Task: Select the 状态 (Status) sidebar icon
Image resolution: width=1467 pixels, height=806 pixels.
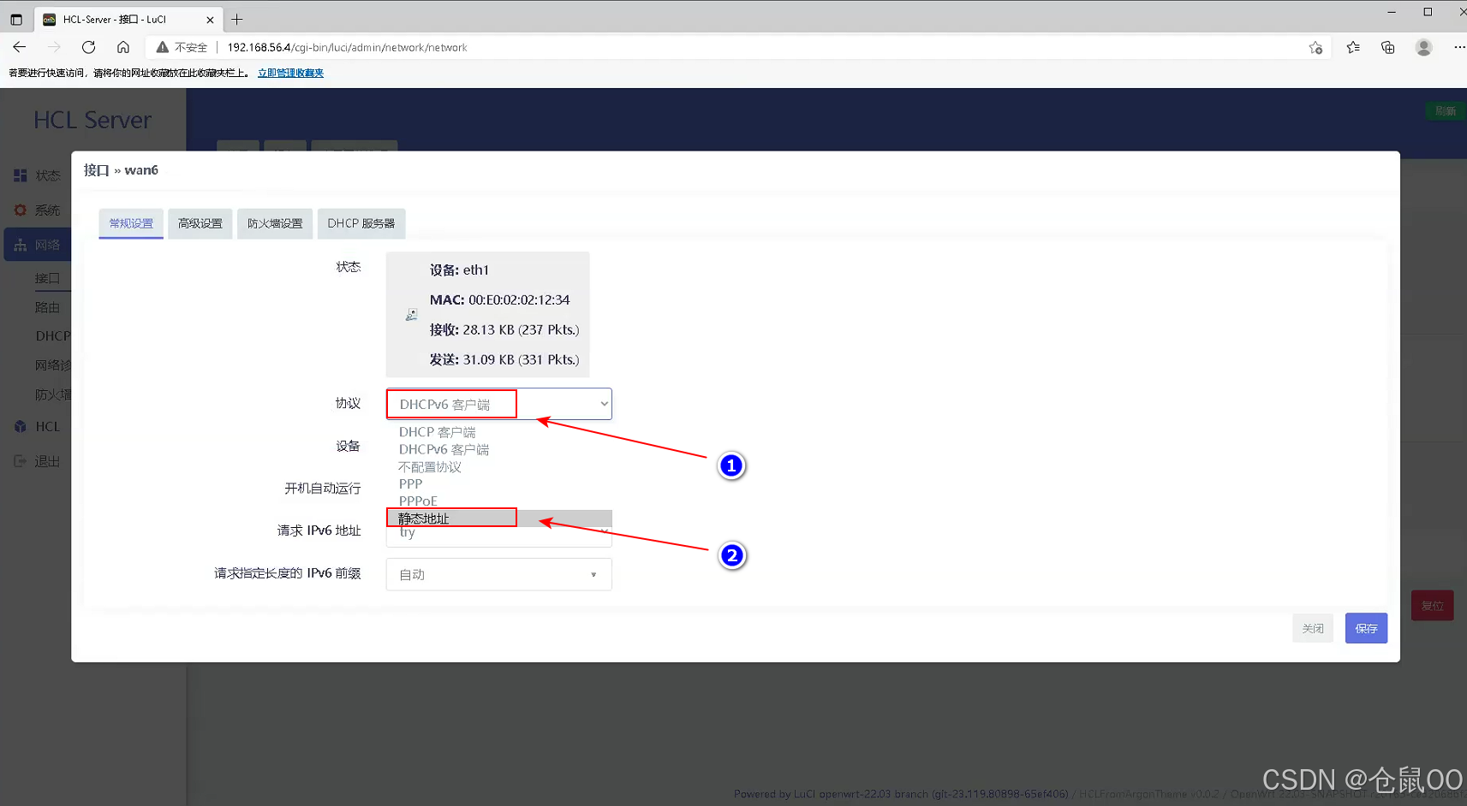Action: point(19,175)
